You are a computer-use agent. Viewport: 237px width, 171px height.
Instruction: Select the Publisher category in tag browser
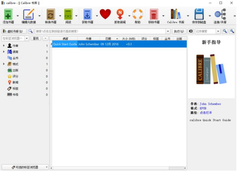[x=15, y=70]
